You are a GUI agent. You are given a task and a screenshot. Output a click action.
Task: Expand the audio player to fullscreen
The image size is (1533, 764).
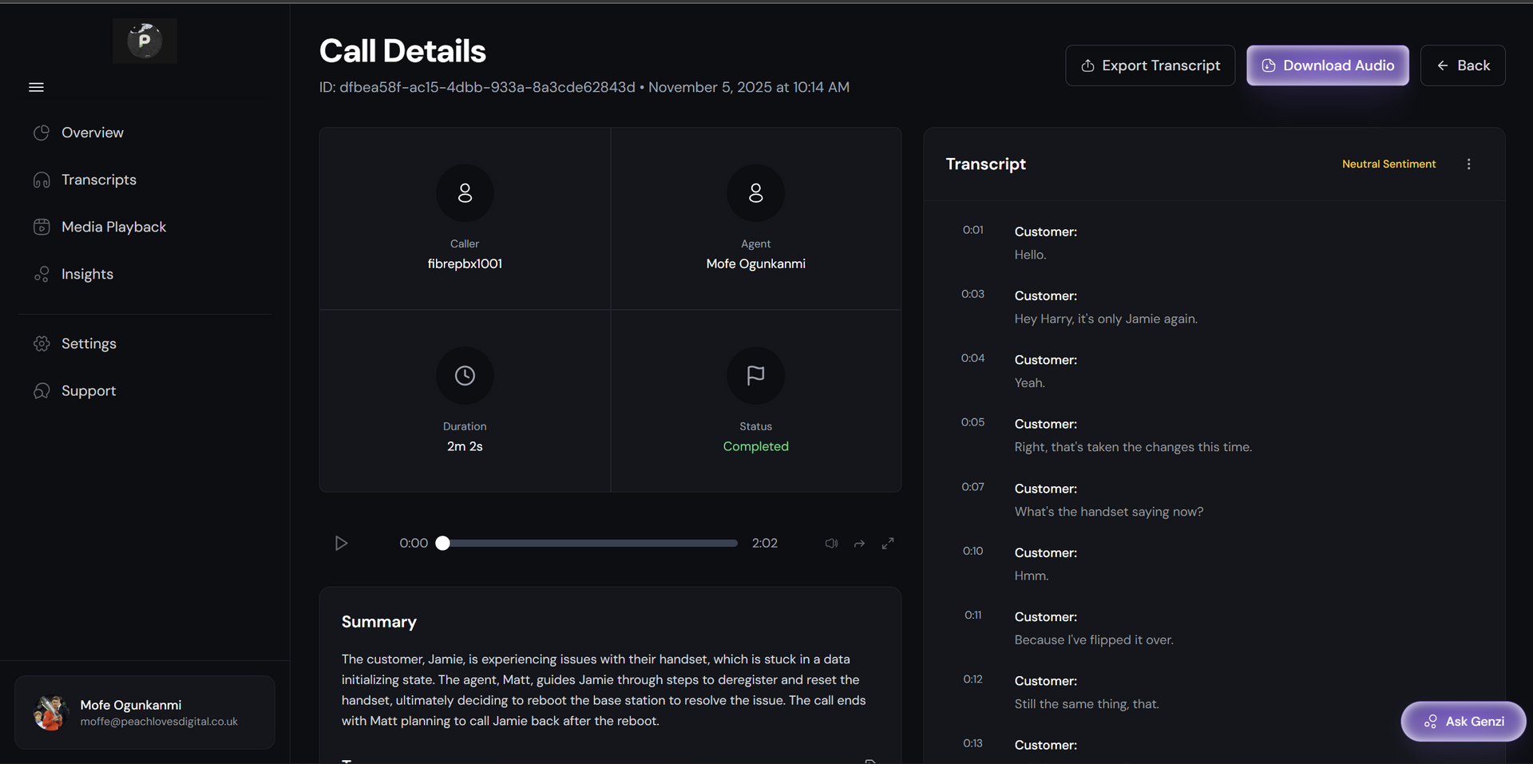coord(888,543)
